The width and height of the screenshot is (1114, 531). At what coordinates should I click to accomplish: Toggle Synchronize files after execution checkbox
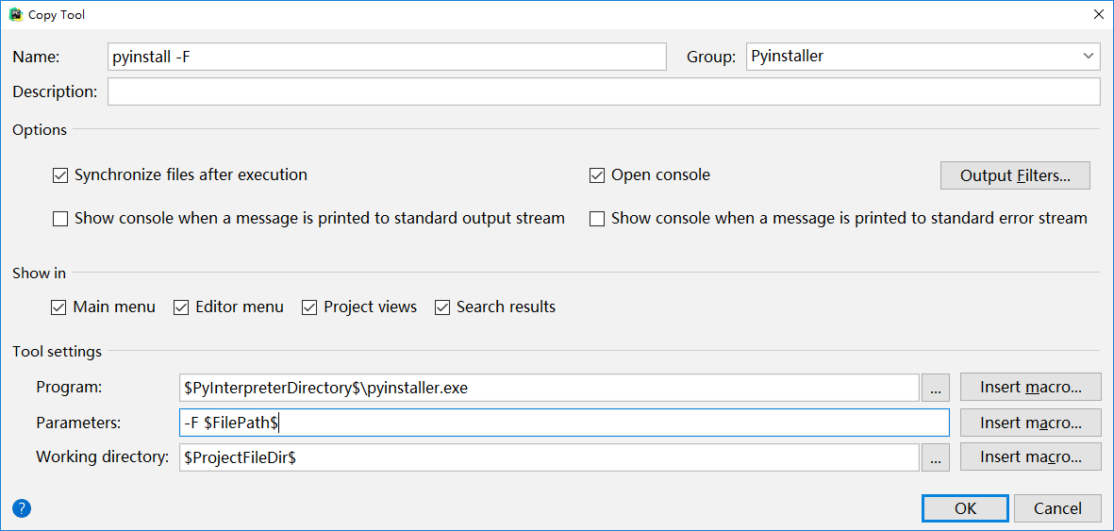click(x=60, y=174)
